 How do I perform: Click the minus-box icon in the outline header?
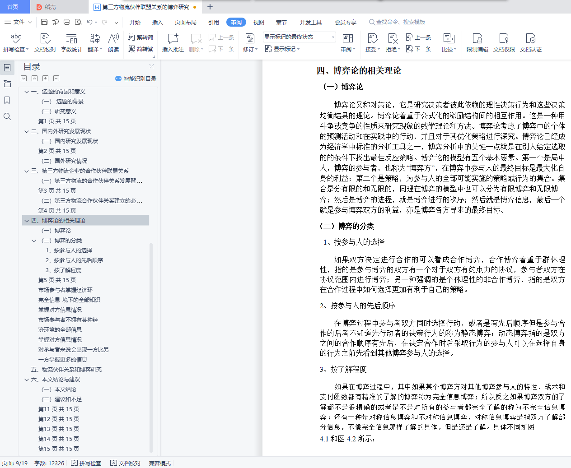(x=56, y=79)
